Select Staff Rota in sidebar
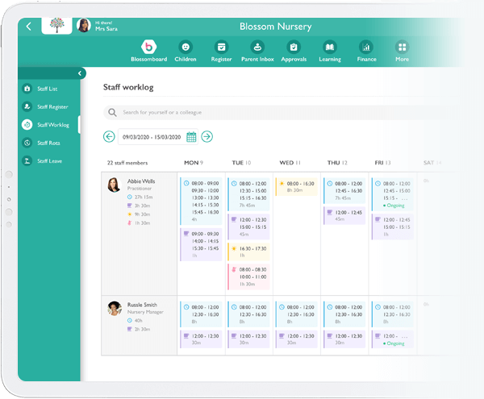 point(47,143)
